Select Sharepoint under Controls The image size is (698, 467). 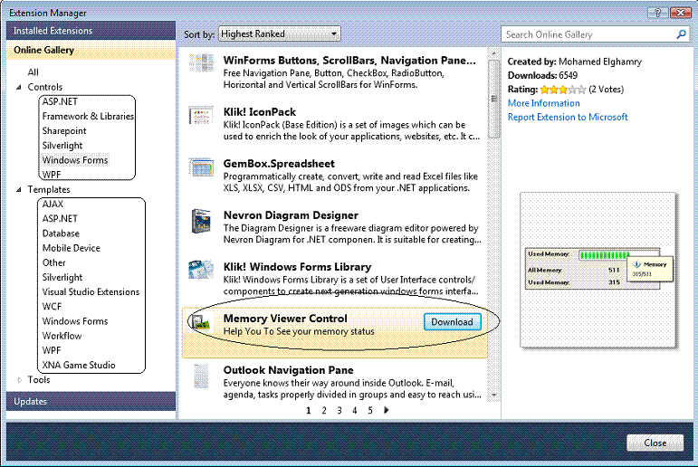[x=64, y=131]
